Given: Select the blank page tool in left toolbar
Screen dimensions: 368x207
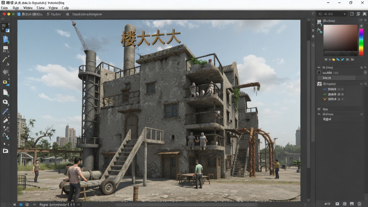Looking at the screenshot, I should (x=6, y=92).
